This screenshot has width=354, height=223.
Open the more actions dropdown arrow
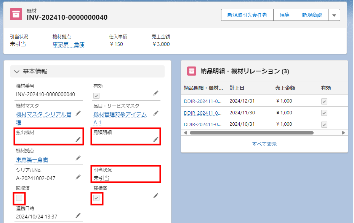(334, 15)
